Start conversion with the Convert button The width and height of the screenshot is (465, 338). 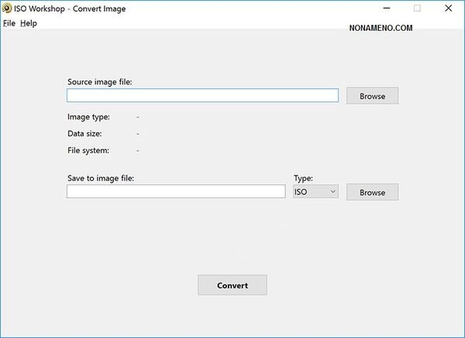tap(232, 285)
